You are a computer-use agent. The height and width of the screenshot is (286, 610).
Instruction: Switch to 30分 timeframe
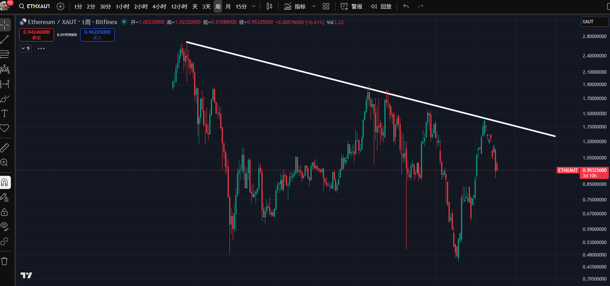(x=105, y=7)
